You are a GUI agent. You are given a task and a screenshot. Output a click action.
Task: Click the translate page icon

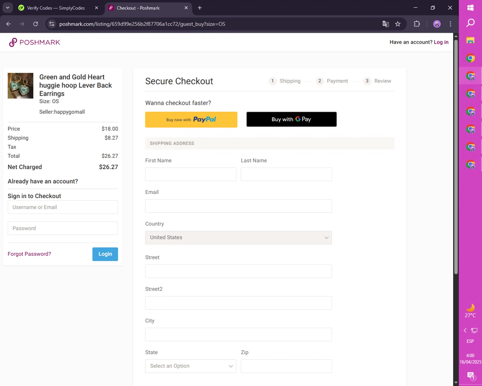386,24
